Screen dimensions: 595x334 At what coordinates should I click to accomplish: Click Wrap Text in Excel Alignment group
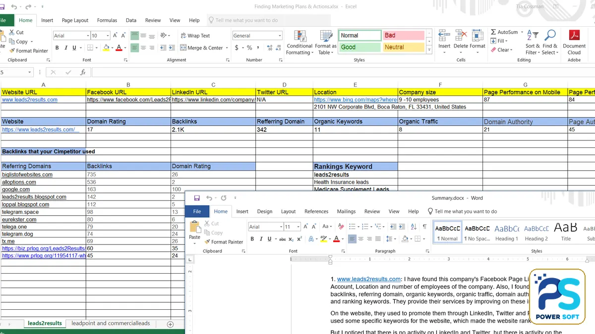195,36
